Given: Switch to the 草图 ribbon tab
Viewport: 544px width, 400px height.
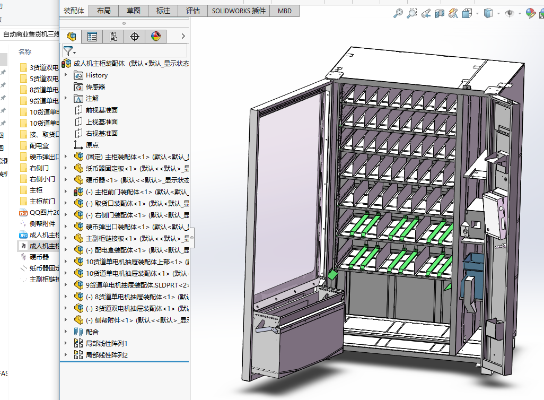Looking at the screenshot, I should [134, 11].
